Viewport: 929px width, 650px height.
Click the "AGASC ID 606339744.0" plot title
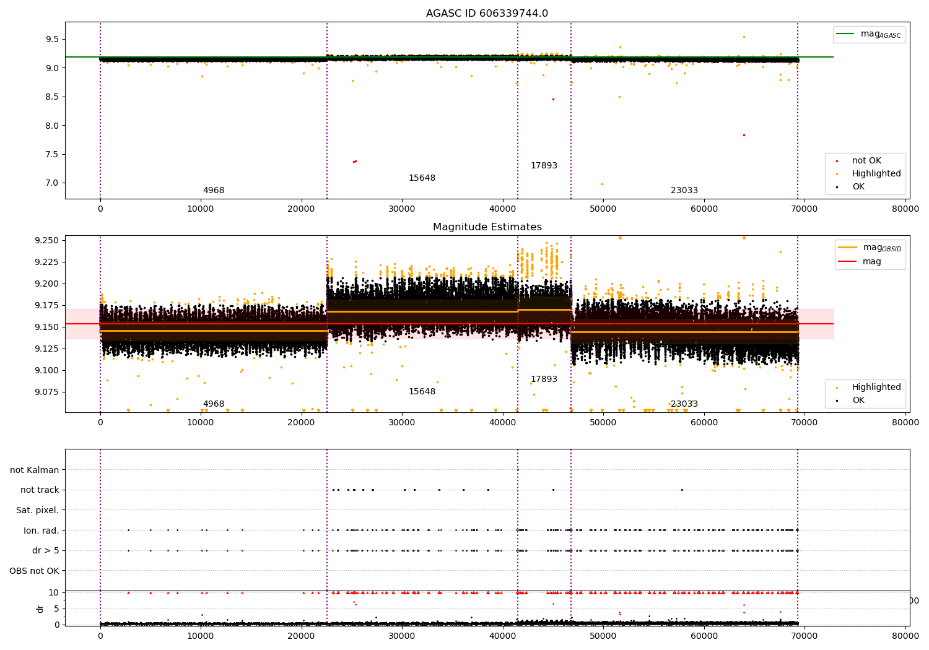(x=487, y=14)
